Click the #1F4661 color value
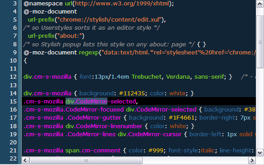This screenshot has width=264, height=165. click(x=181, y=118)
